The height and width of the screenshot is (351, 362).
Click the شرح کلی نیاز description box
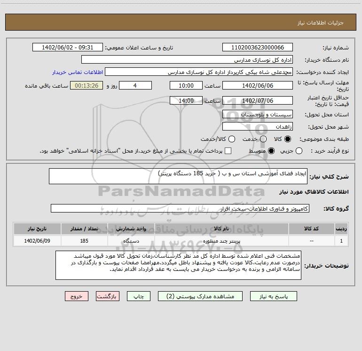pos(178,176)
